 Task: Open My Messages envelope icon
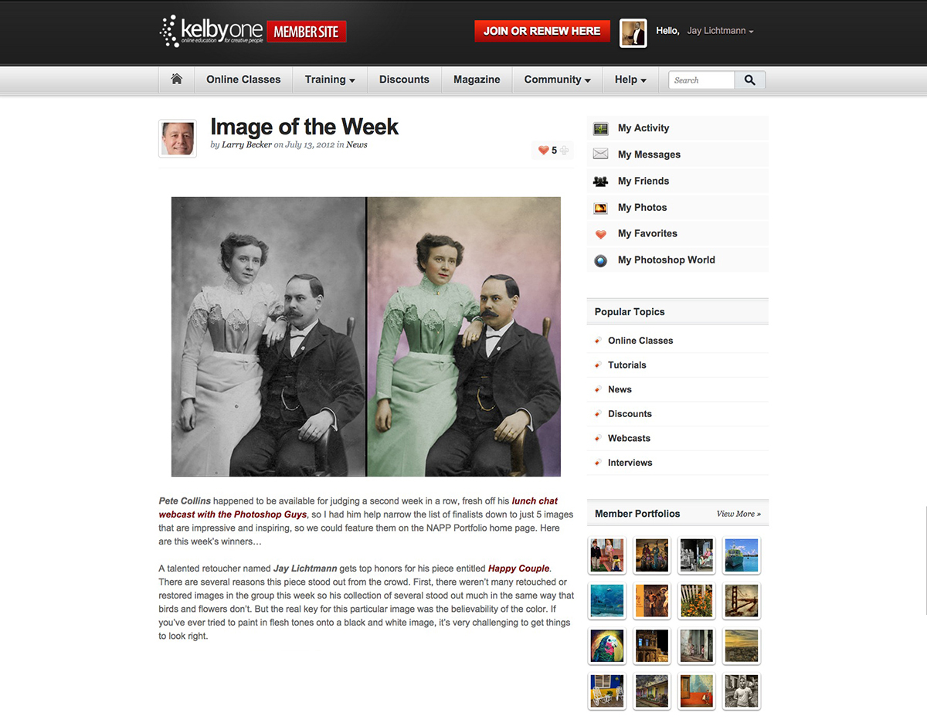[601, 154]
